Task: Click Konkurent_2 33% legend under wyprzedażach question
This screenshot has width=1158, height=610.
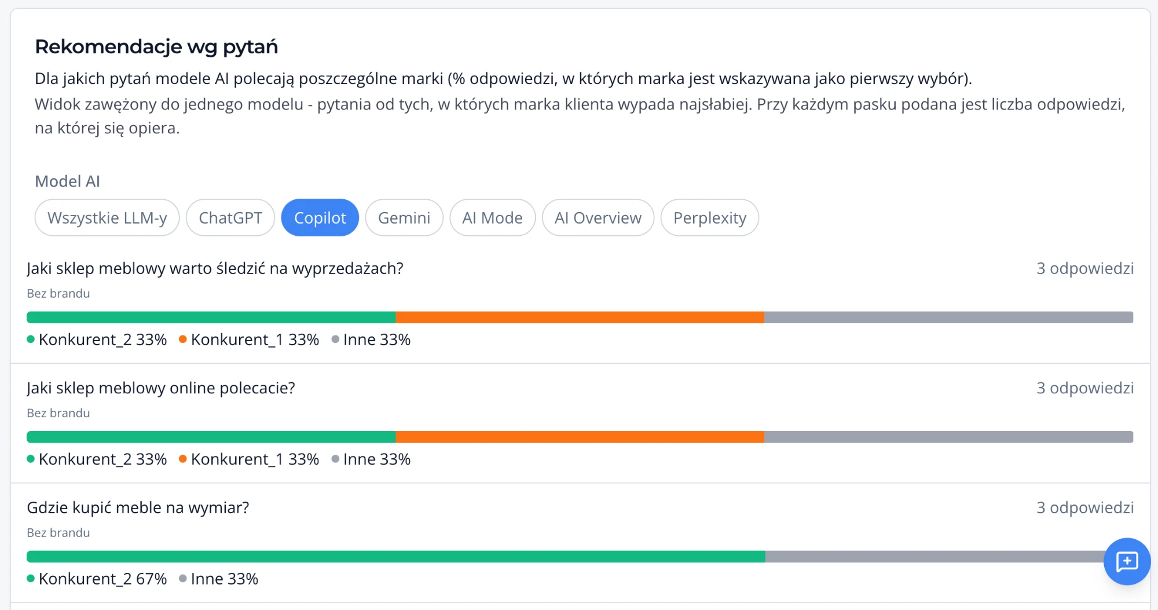Action: tap(97, 339)
